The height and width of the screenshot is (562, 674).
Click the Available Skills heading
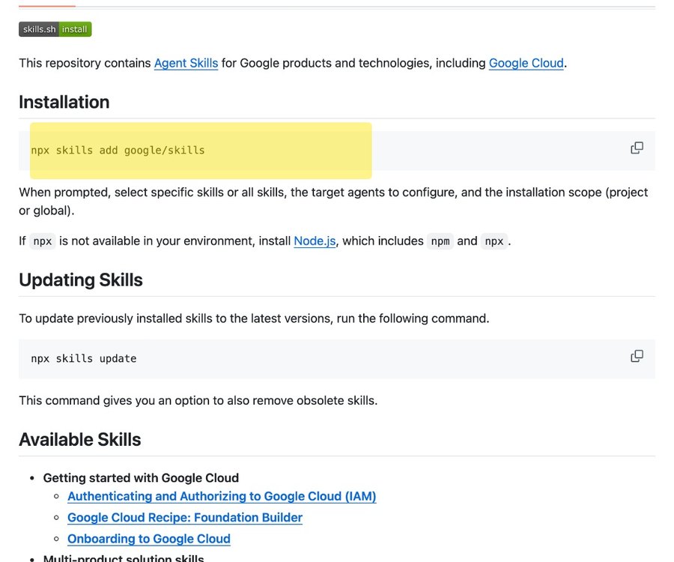click(80, 439)
